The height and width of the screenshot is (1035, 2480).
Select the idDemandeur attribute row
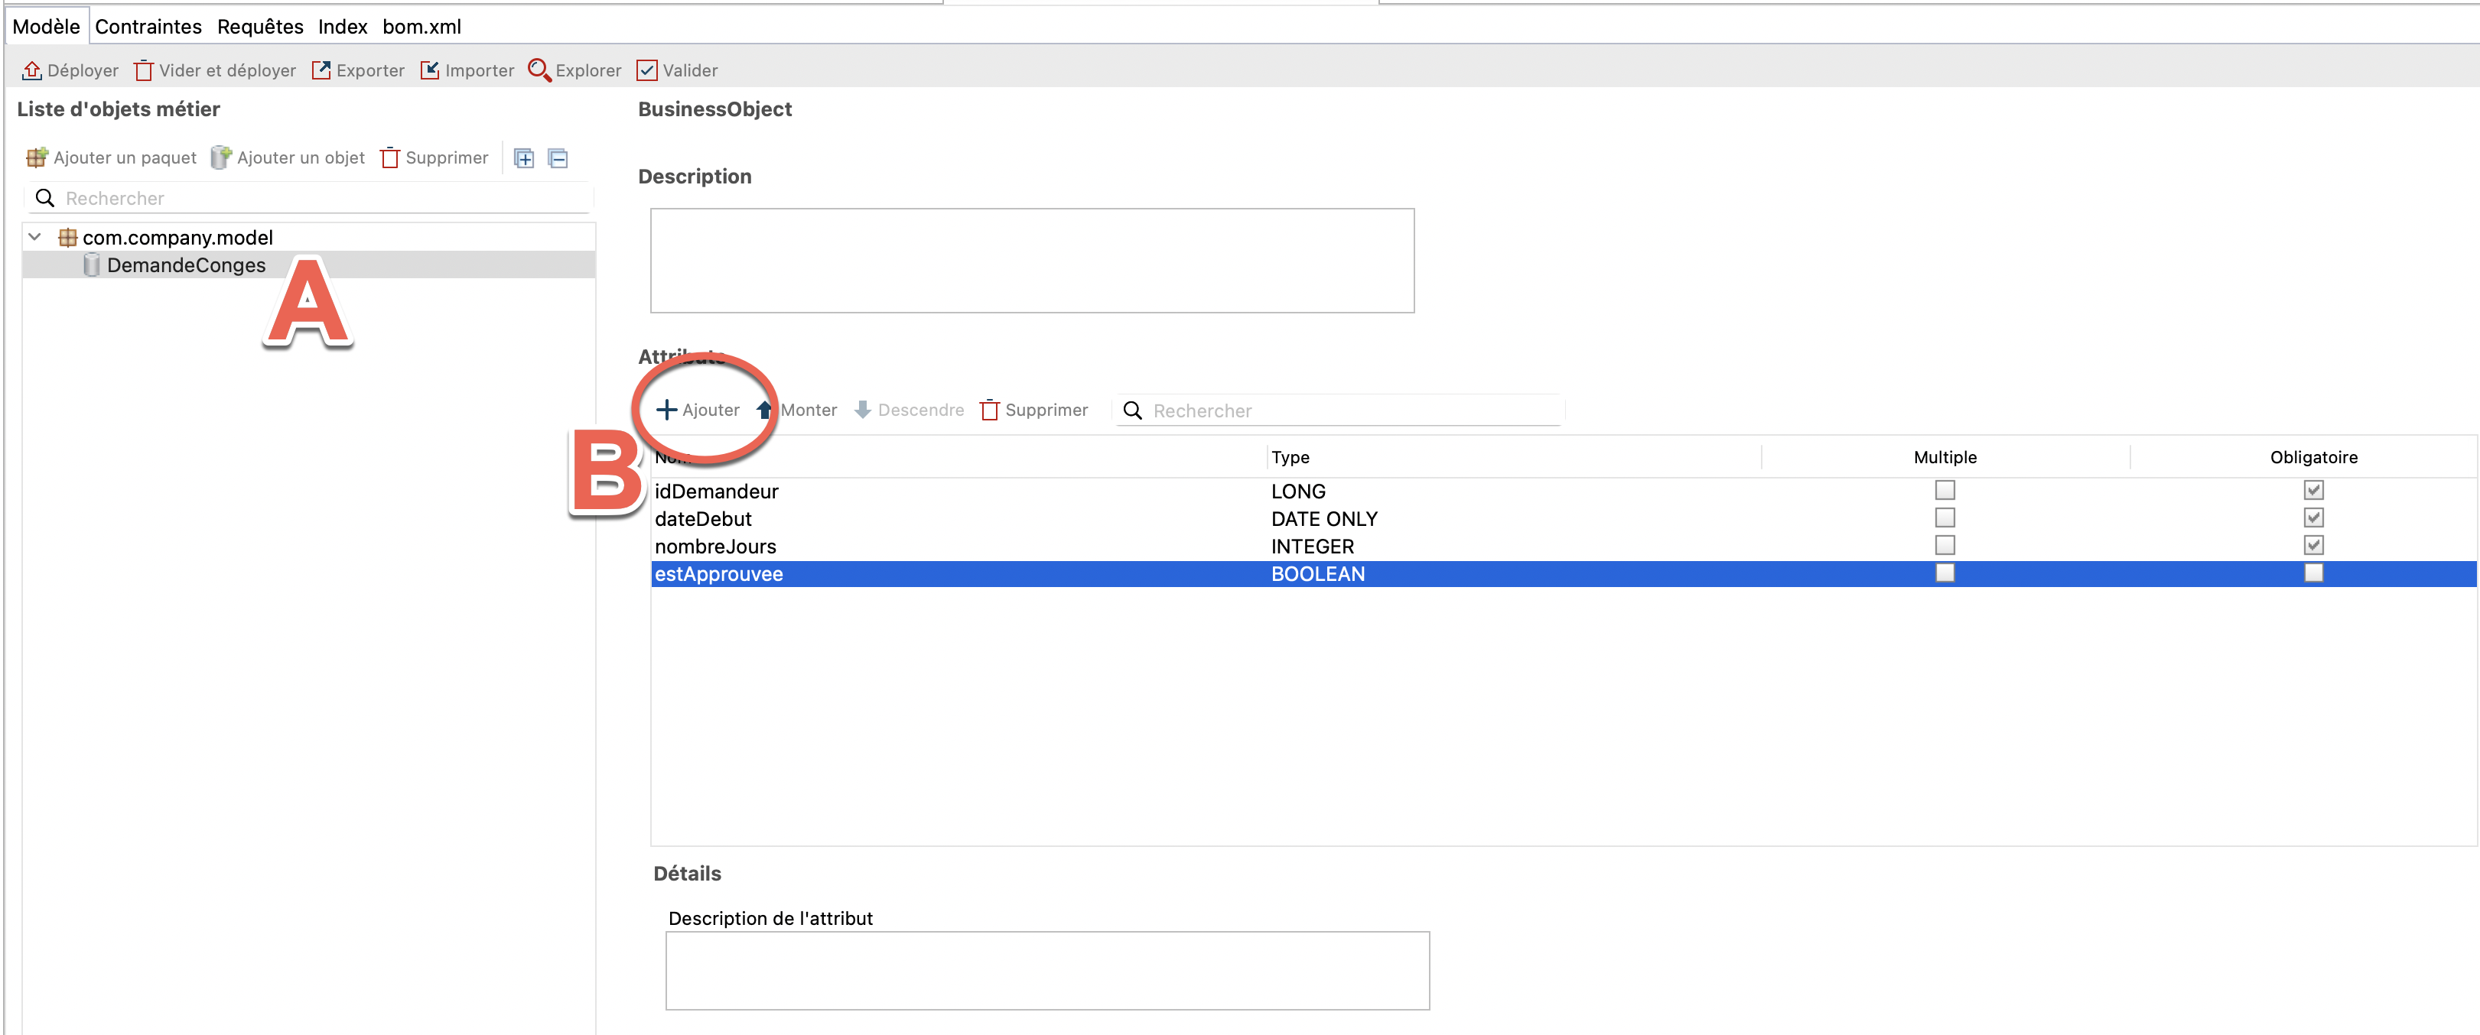click(x=1564, y=492)
